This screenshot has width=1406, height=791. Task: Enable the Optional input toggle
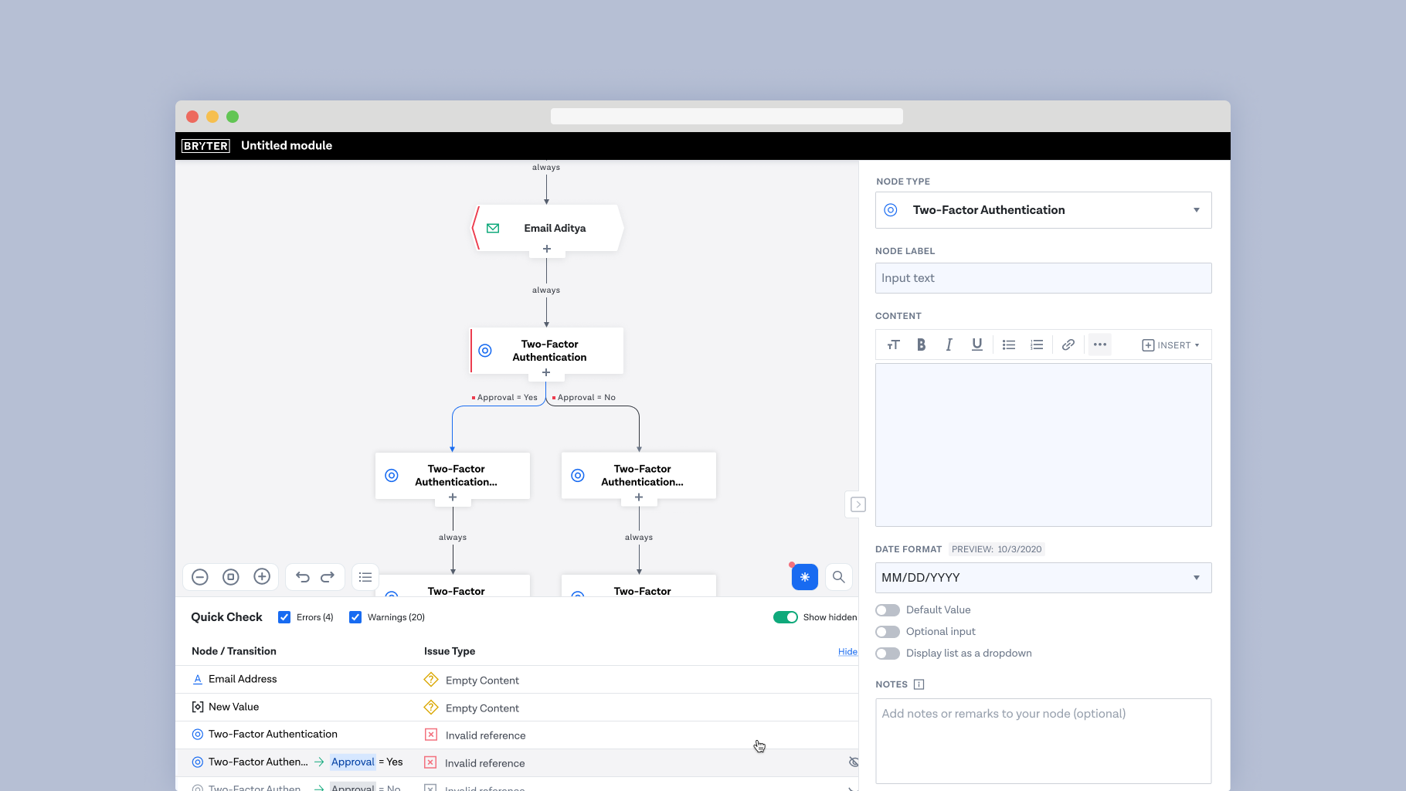click(x=888, y=632)
